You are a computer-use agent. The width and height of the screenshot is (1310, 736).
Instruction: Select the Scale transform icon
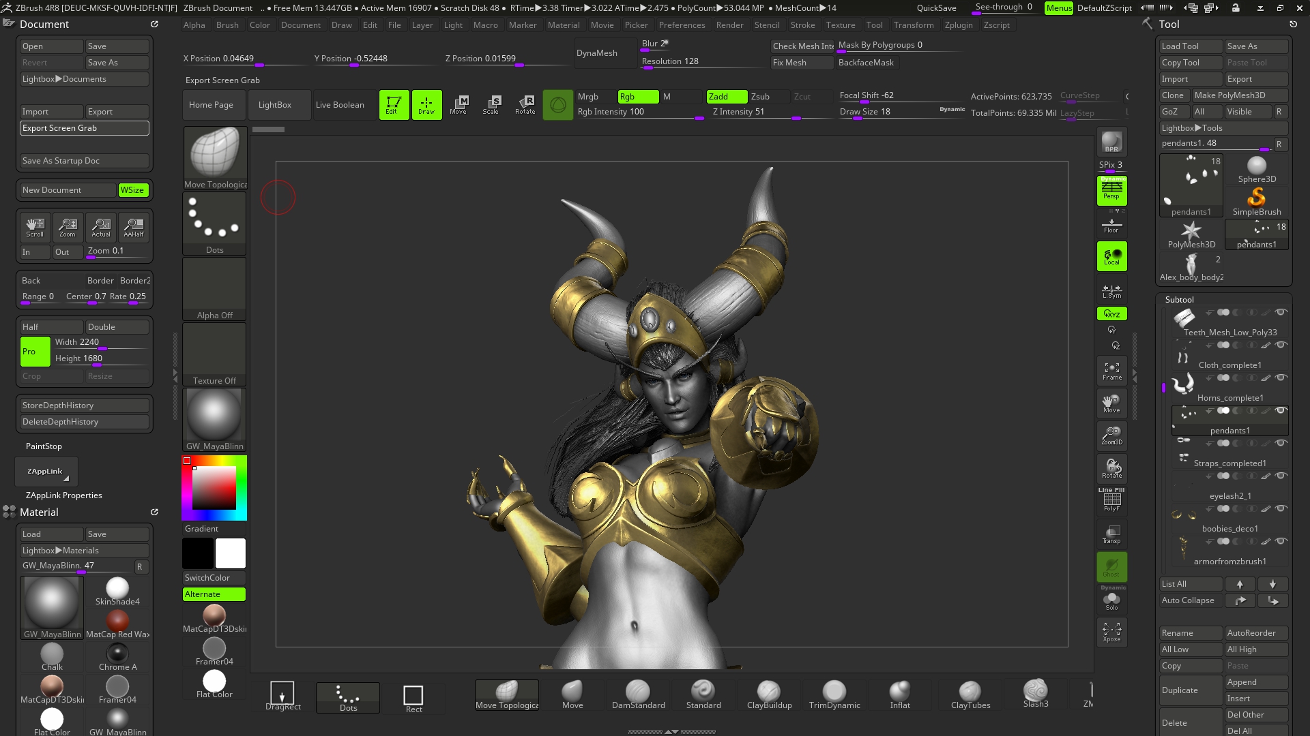pyautogui.click(x=492, y=105)
